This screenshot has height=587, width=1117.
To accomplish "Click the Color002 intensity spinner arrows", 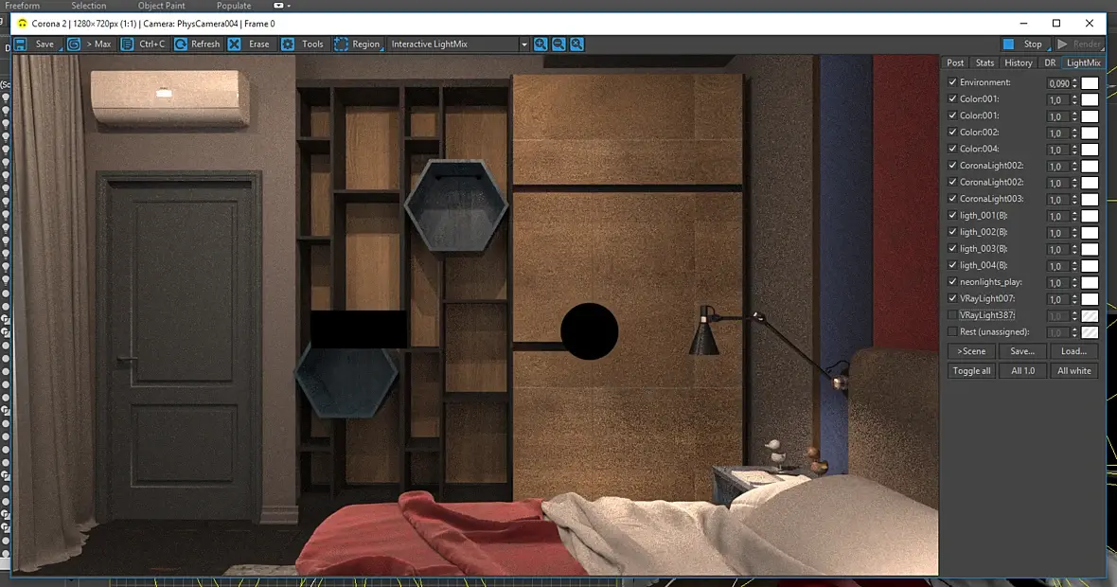I will [x=1074, y=133].
